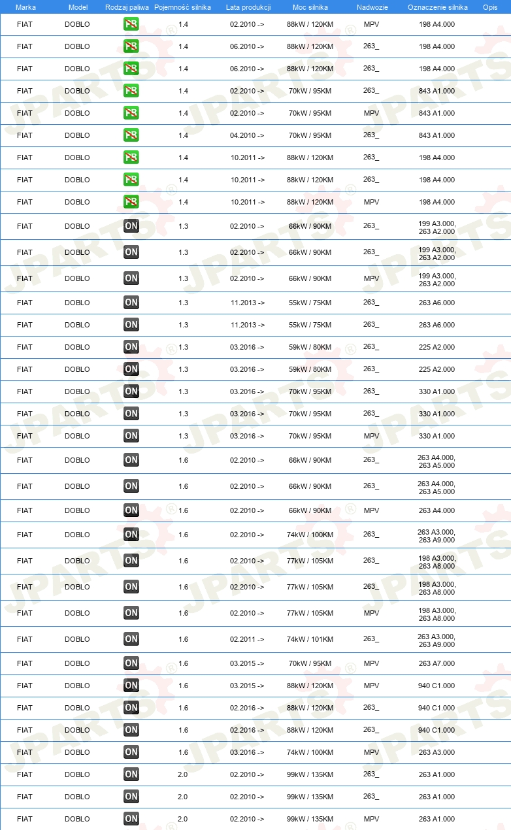Click PB fuel icon in 10.2011 MPV row
Viewport: 511px width, 830px height.
click(131, 202)
